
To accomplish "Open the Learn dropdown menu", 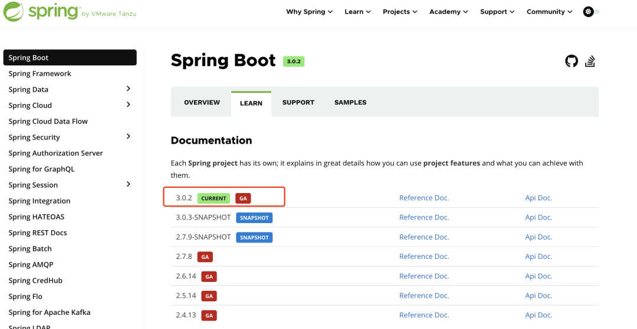I will point(357,12).
